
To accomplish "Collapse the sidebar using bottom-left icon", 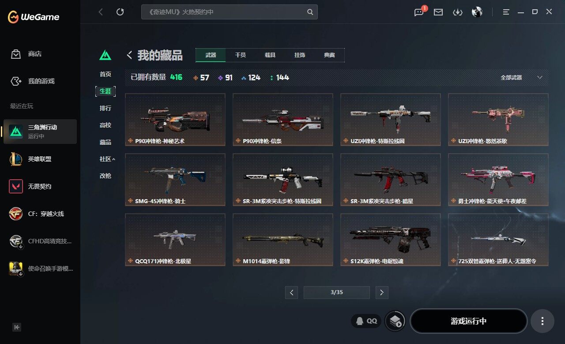I will [17, 327].
